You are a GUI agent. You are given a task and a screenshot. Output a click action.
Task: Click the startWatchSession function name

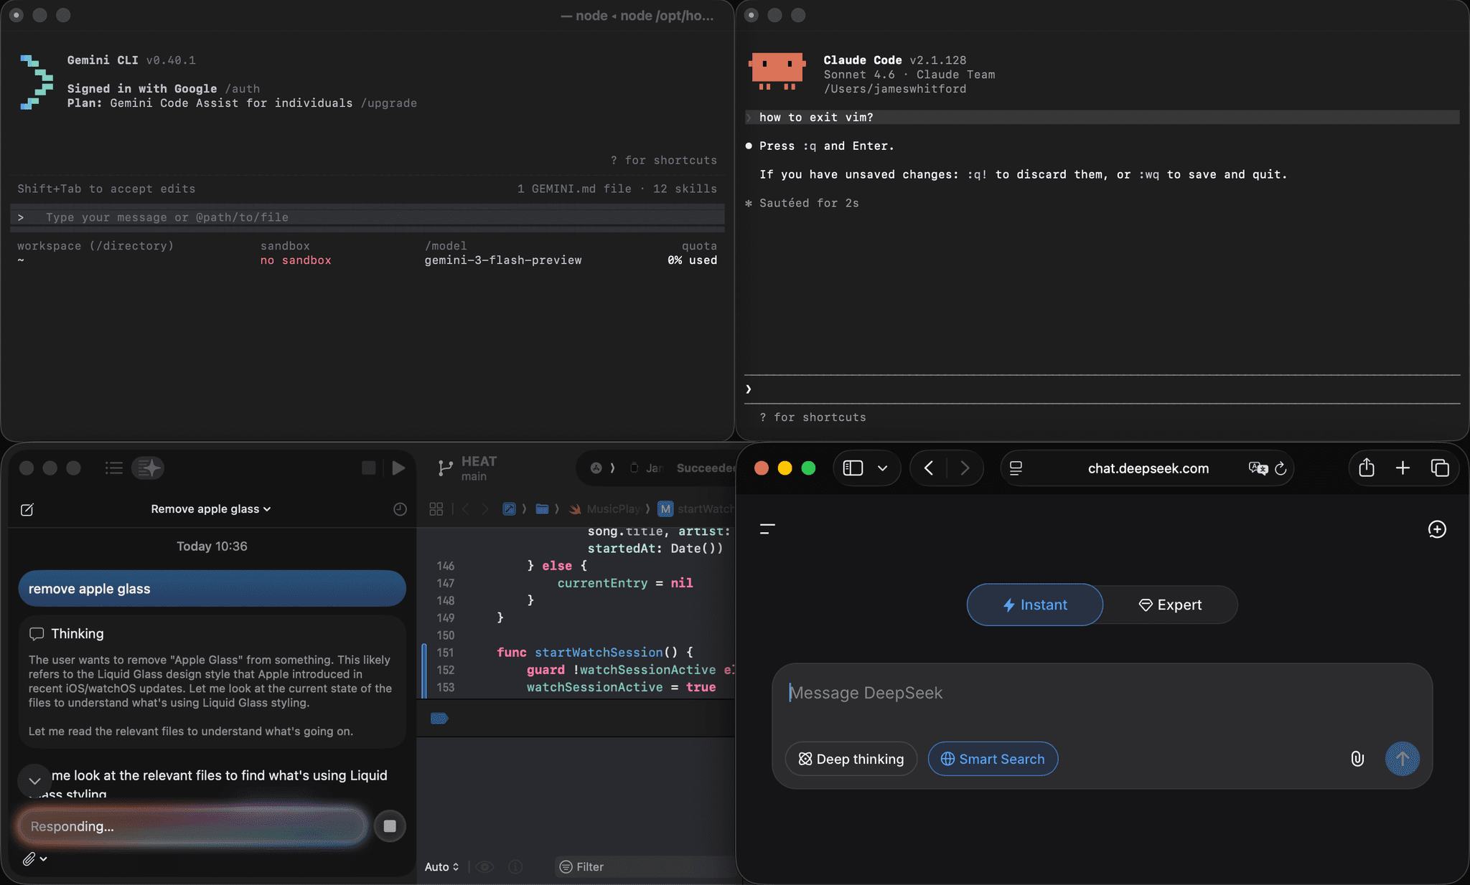pyautogui.click(x=599, y=653)
